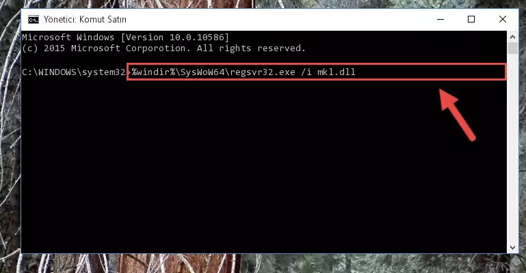Click the '[Version 10.0.10586]' text
Screen dimensions: 526x273
coord(175,37)
